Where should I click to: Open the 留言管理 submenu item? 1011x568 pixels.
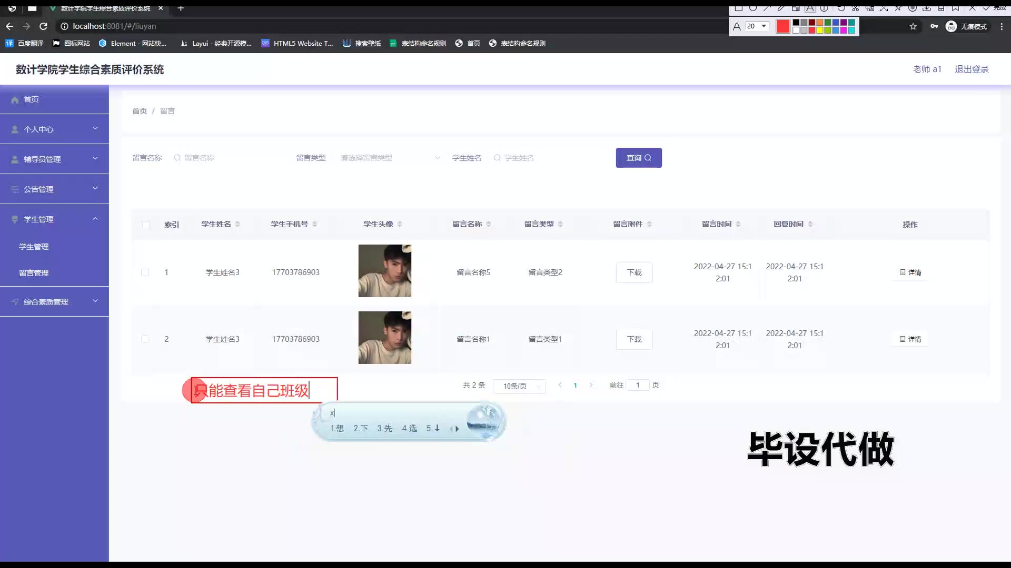coord(34,273)
